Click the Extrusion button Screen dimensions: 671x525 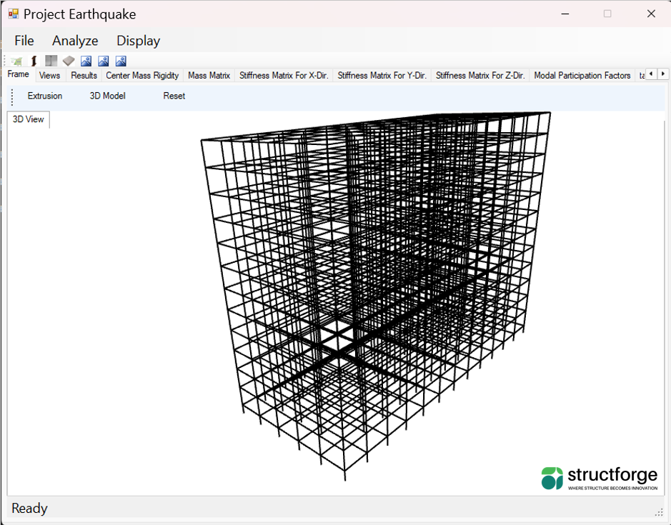pyautogui.click(x=45, y=96)
